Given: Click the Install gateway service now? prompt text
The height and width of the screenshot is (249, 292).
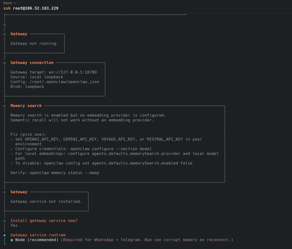Looking at the screenshot, I should (x=44, y=221).
